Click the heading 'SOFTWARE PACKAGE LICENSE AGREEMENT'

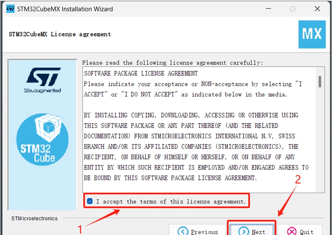(141, 73)
